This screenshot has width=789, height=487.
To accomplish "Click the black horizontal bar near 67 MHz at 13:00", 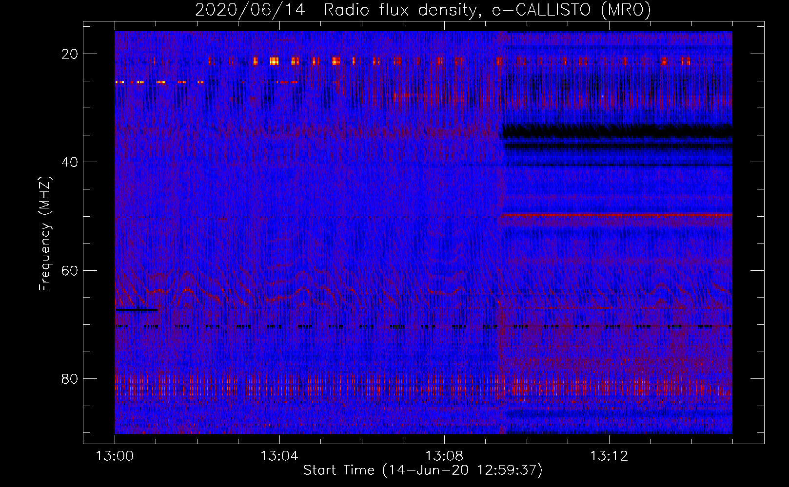I will [137, 309].
